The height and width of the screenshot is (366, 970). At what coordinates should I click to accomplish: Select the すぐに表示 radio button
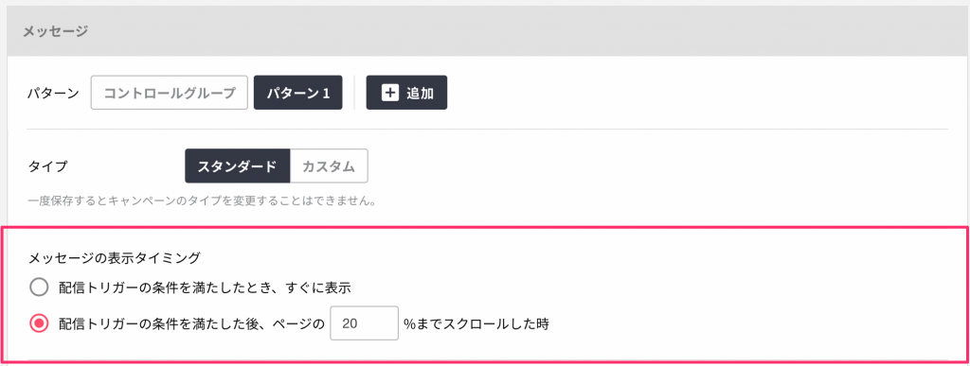[39, 288]
